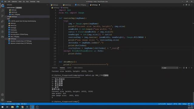The height and width of the screenshot is (109, 194).
Task: Open demo2.py in TEMP folder
Action: [13, 25]
